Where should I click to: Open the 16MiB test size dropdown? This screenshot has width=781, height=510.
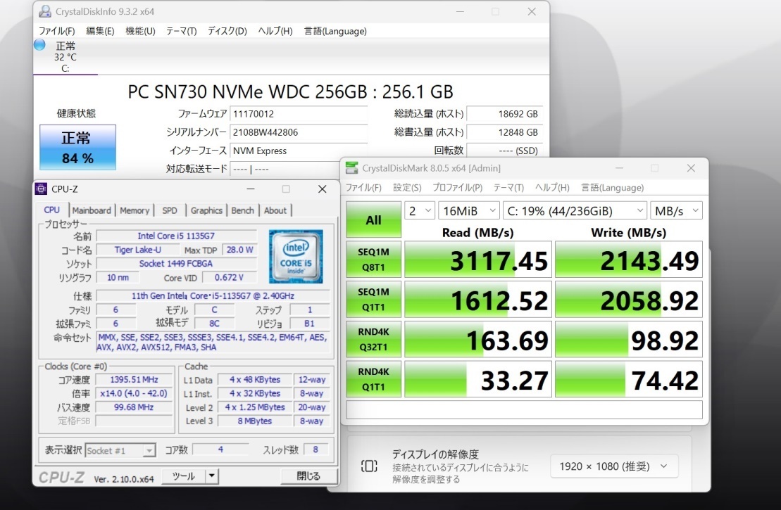click(x=469, y=211)
